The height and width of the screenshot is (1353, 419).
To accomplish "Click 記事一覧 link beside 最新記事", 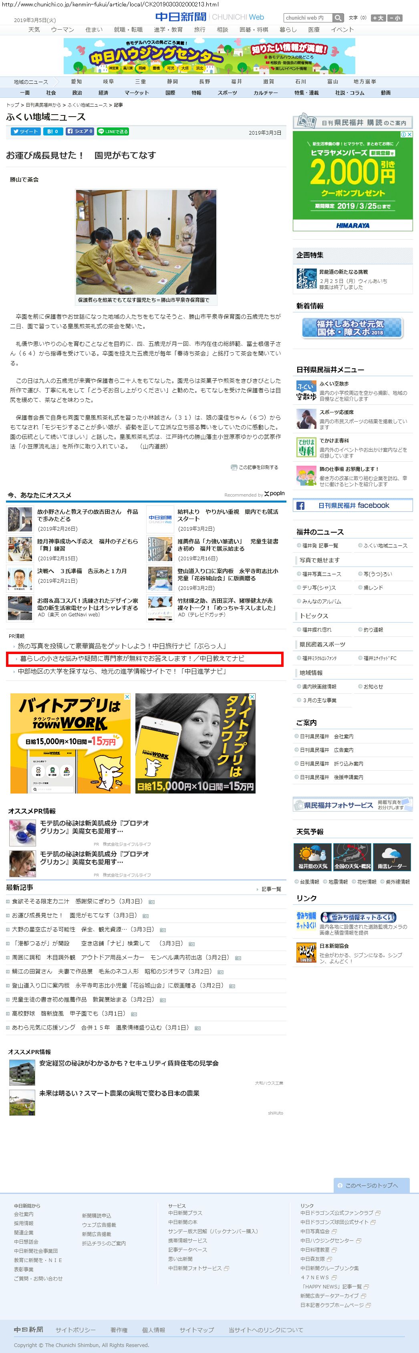I will tap(271, 889).
